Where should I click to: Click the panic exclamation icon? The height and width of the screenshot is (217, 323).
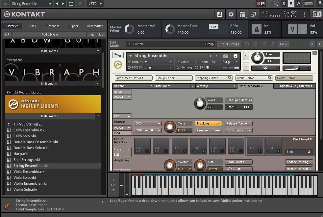305,14
